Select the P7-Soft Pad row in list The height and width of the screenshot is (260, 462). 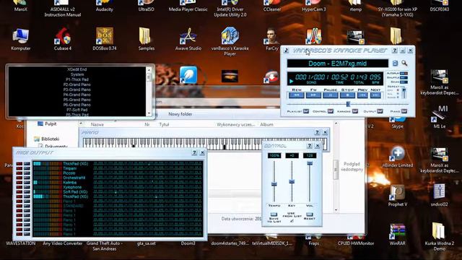[x=77, y=110]
